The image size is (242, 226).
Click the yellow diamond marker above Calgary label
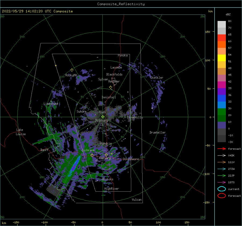click(106, 155)
